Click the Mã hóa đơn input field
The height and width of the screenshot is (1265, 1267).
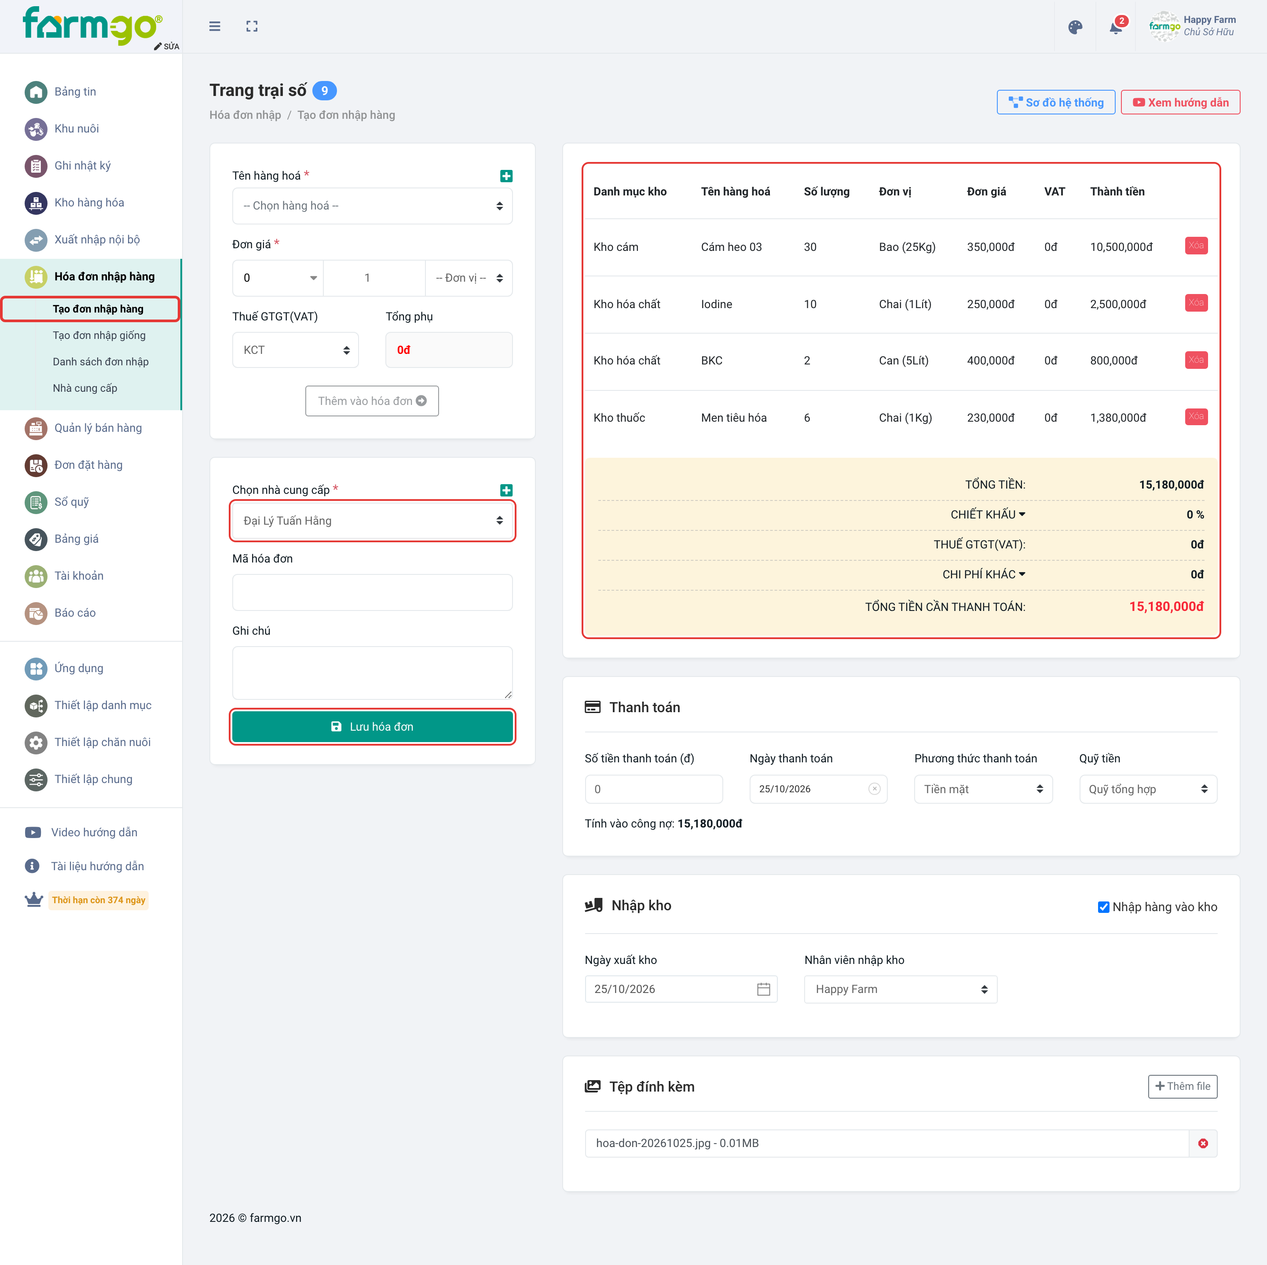point(372,592)
